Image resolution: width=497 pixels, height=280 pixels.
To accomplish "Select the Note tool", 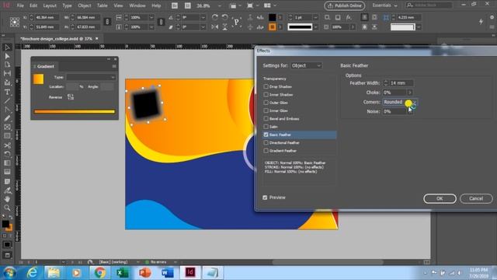I will pyautogui.click(x=7, y=181).
